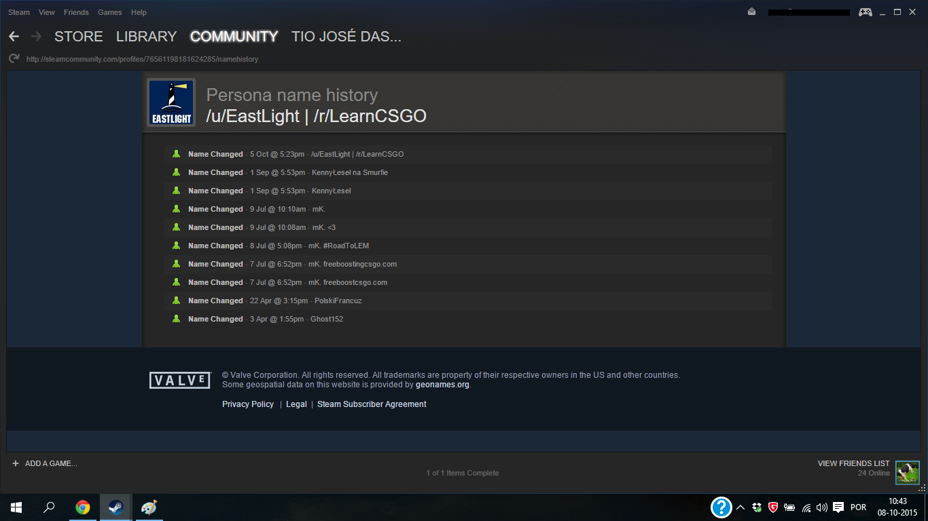Click the Valve logo in footer

(x=180, y=380)
